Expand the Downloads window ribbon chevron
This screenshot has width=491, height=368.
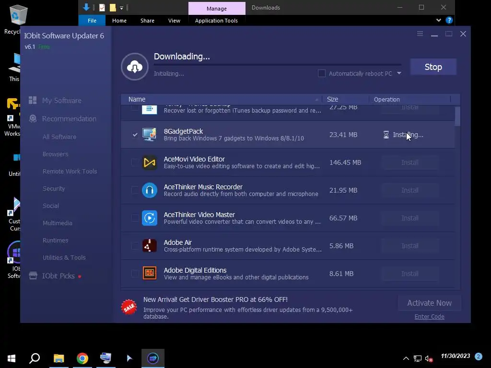pyautogui.click(x=438, y=20)
